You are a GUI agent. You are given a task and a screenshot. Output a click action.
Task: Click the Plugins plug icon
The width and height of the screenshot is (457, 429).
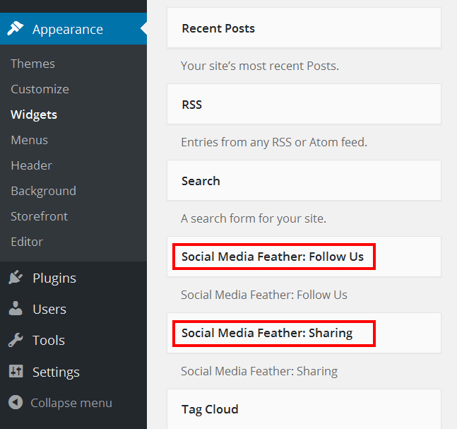(x=15, y=278)
